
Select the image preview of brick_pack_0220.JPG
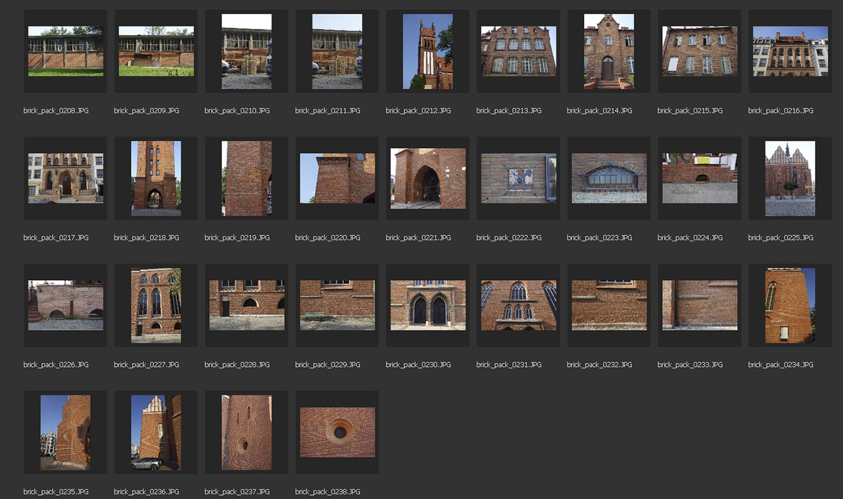click(x=337, y=178)
